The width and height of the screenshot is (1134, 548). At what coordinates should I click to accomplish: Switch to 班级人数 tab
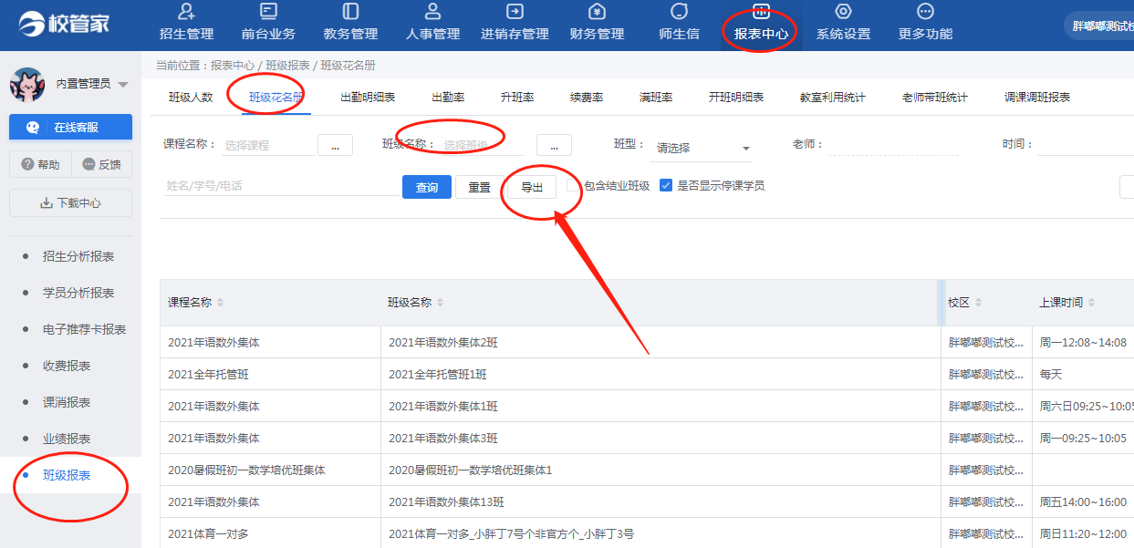click(x=191, y=98)
